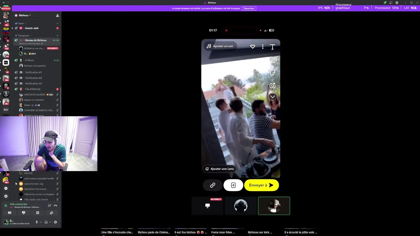Select the EN DIRECT screen share tile

click(207, 206)
